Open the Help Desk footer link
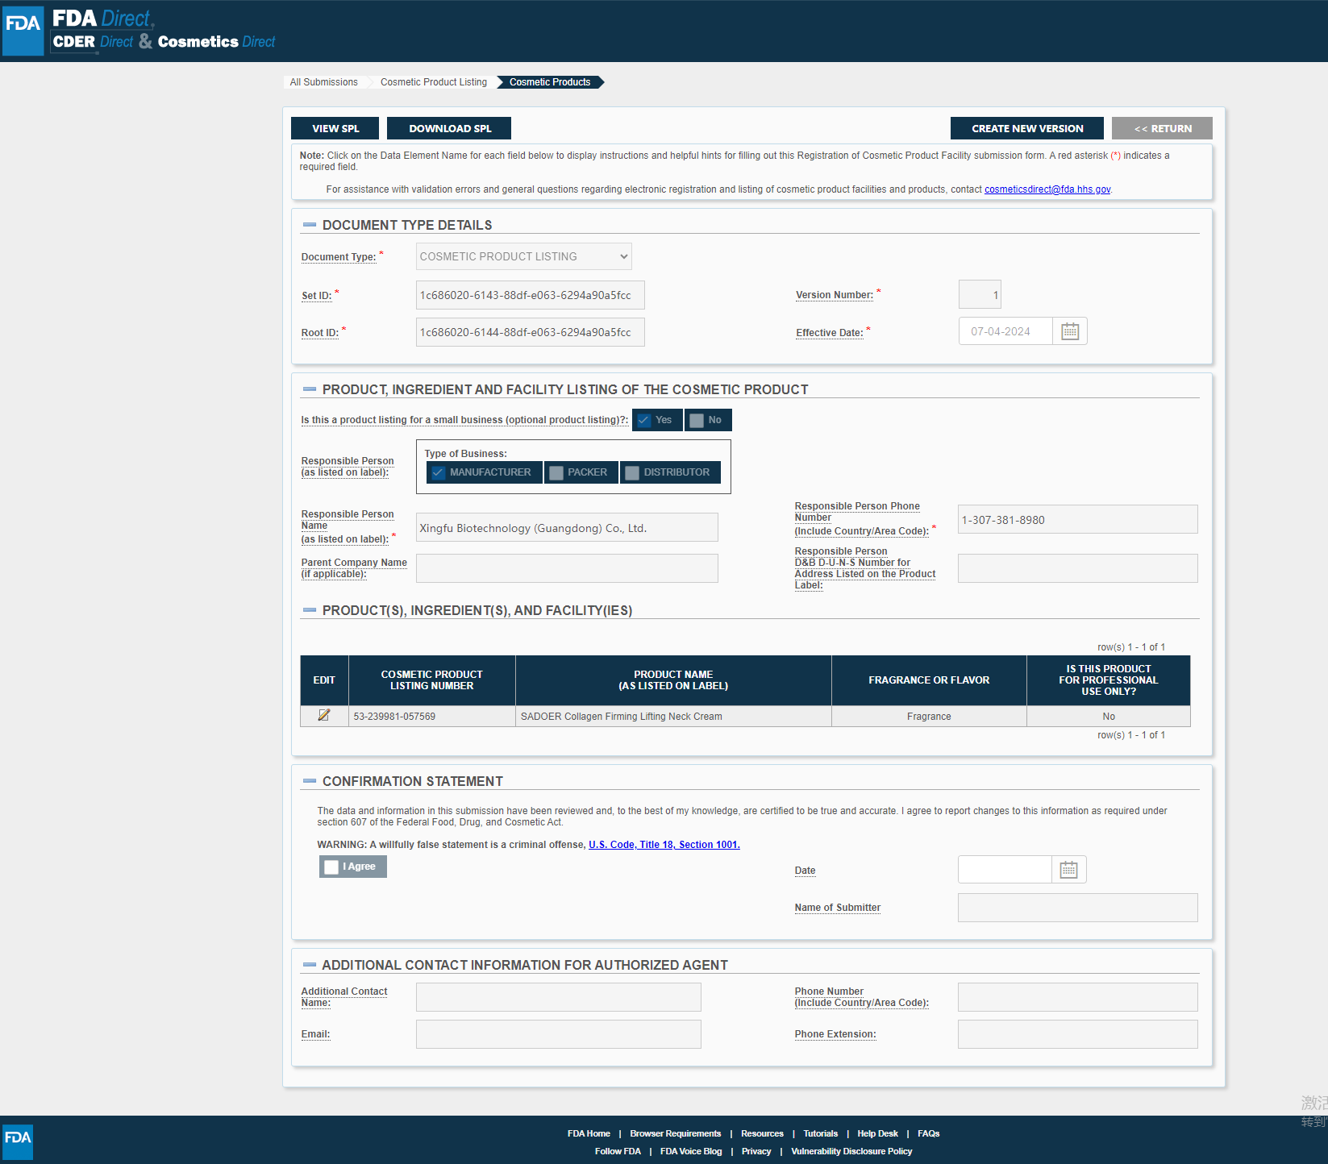This screenshot has height=1164, width=1328. pyautogui.click(x=877, y=1133)
